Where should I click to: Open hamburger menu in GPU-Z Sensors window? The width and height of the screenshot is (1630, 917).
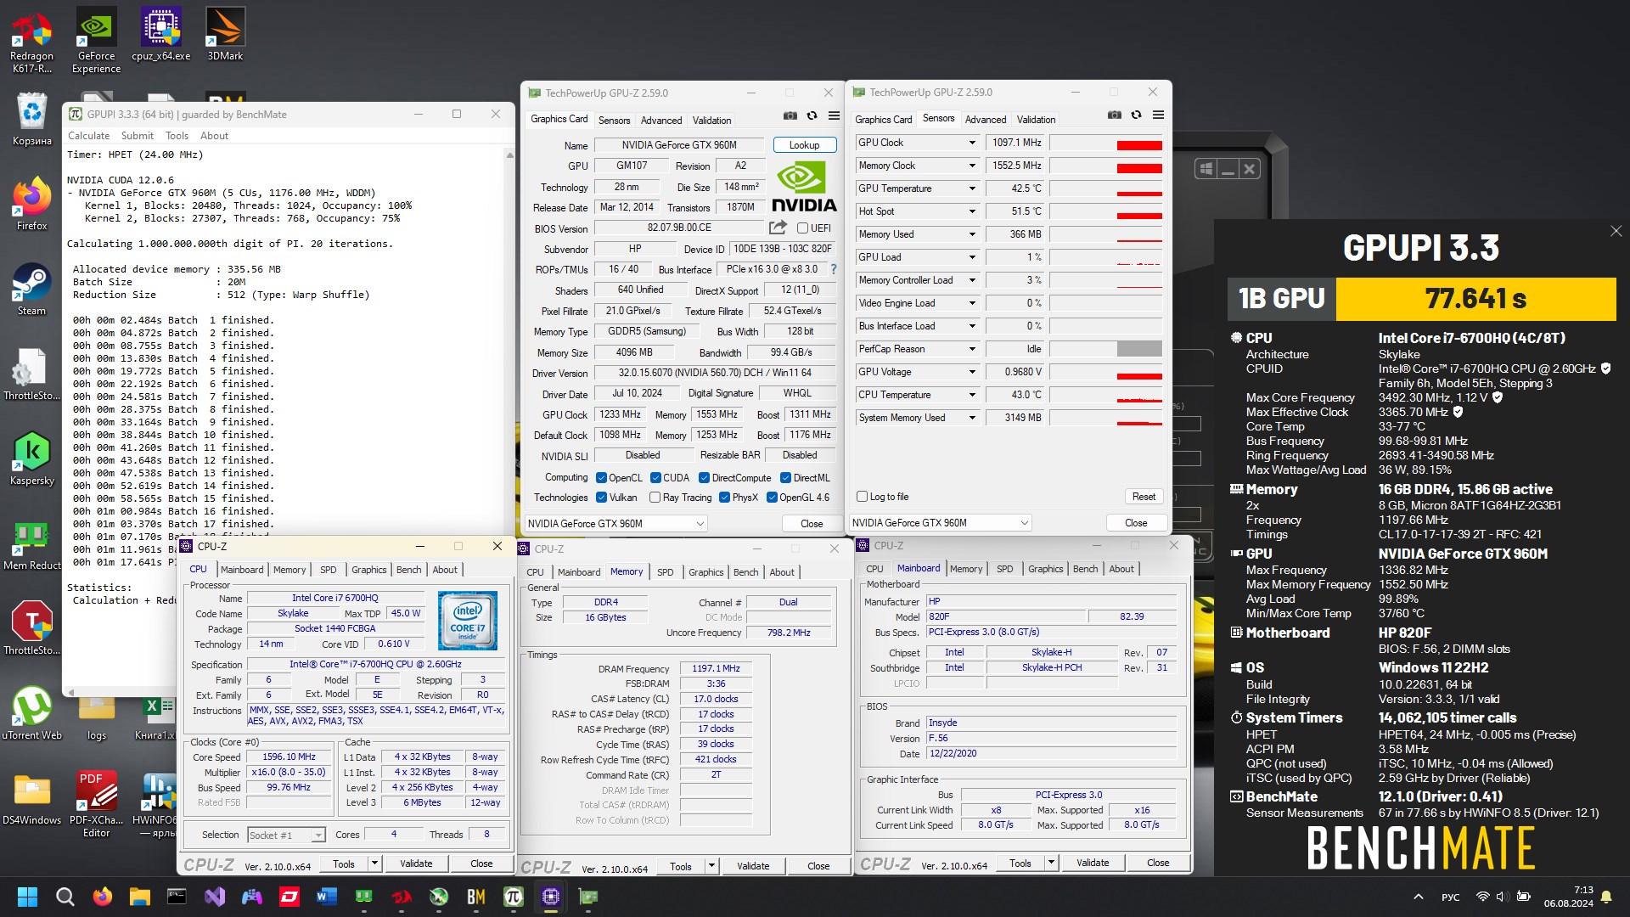[1158, 115]
